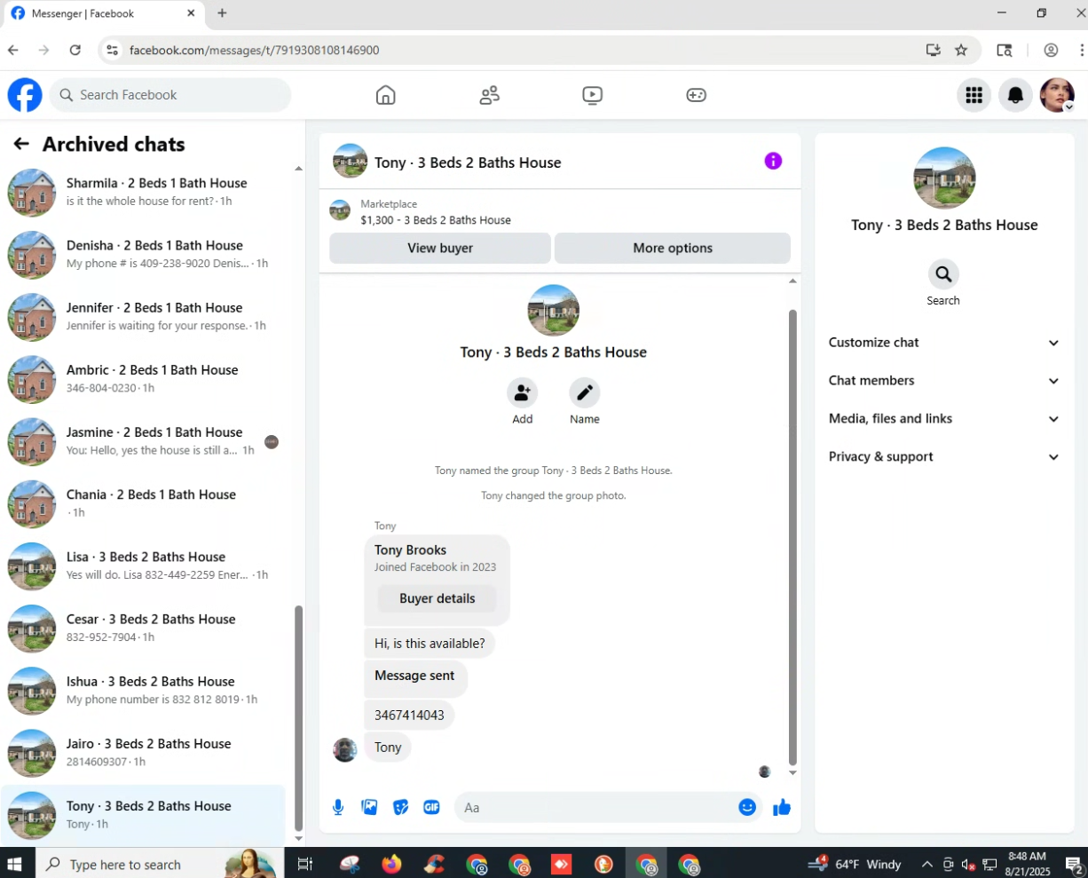This screenshot has height=878, width=1088.
Task: Click the group photo in right panel
Action: click(944, 178)
